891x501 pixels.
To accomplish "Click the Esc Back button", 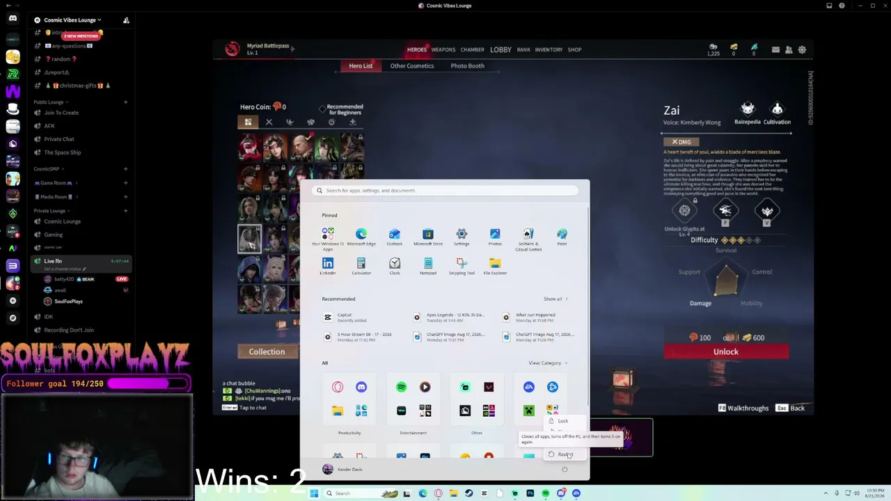I will [x=791, y=408].
